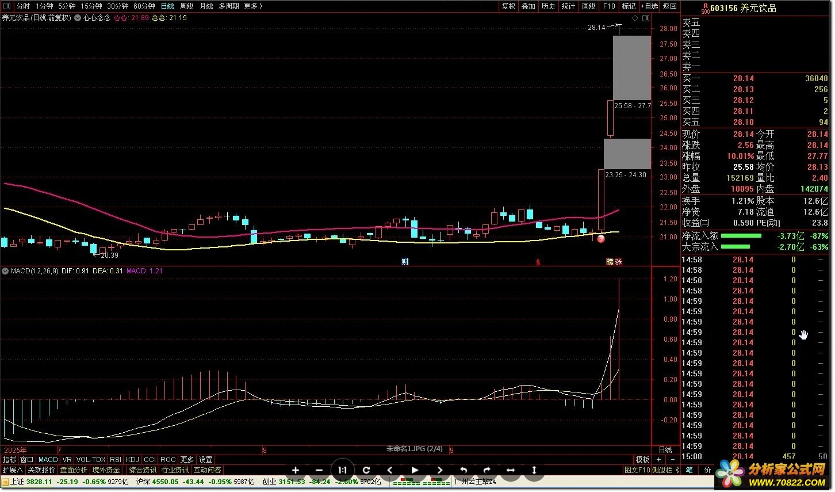
Task: Toggle the side panel icon near the diamond
Action: 645,18
